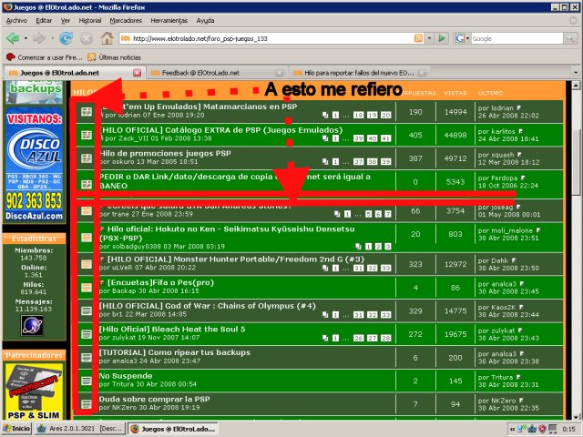Open TUTORIAL Como ripear tus backups thread

tap(175, 352)
